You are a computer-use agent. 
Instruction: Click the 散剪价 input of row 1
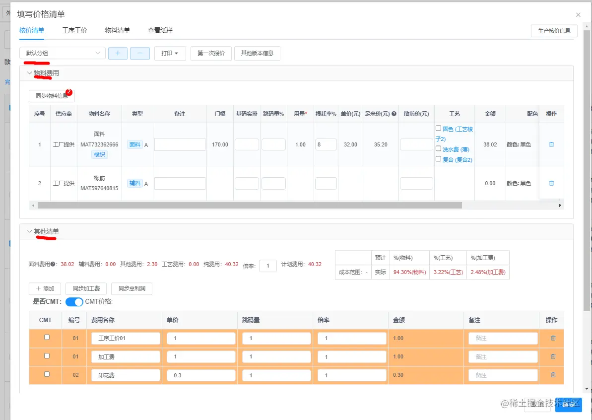coord(416,144)
